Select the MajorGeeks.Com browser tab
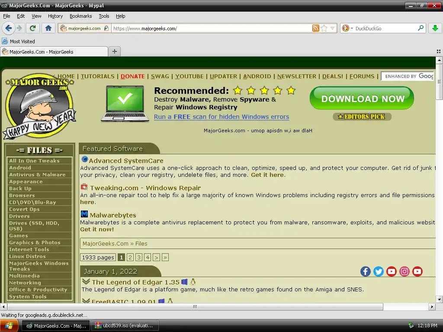Viewport: 443px width, 332px height. [x=54, y=52]
